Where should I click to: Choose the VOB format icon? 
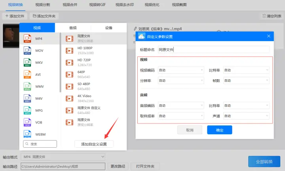point(27,122)
